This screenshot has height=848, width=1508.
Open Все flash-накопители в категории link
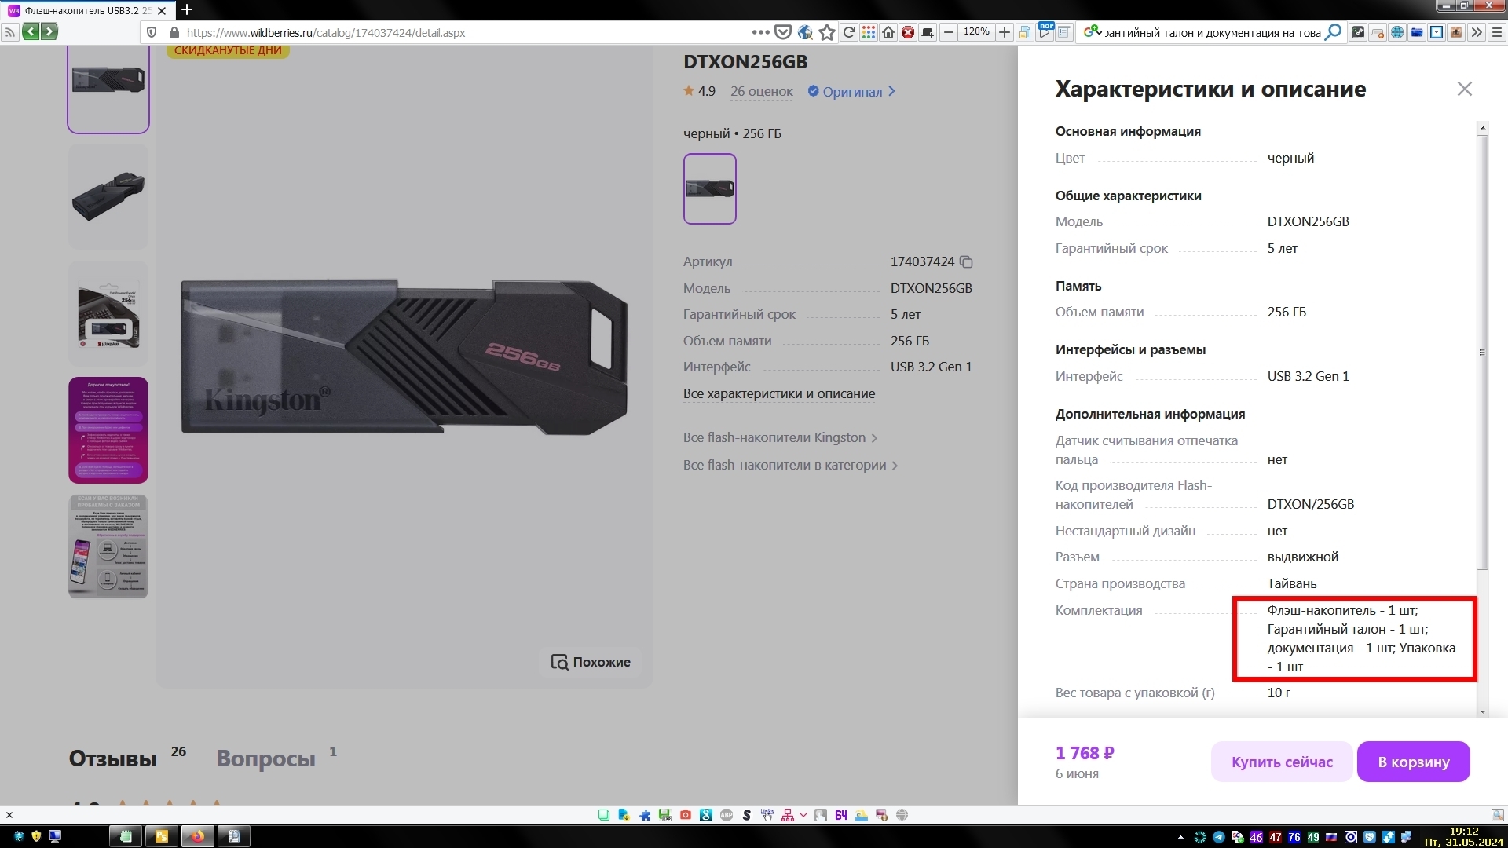[790, 465]
